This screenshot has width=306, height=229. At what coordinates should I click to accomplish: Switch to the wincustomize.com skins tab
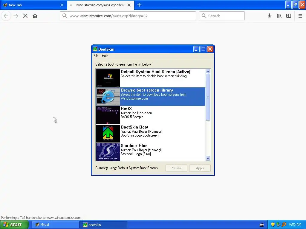(101, 5)
